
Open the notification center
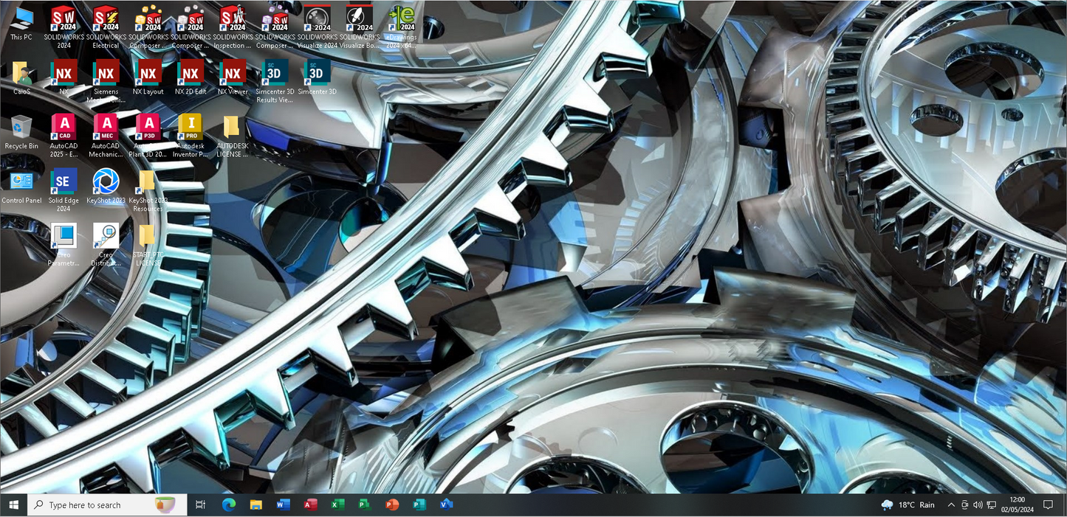[x=1048, y=505]
